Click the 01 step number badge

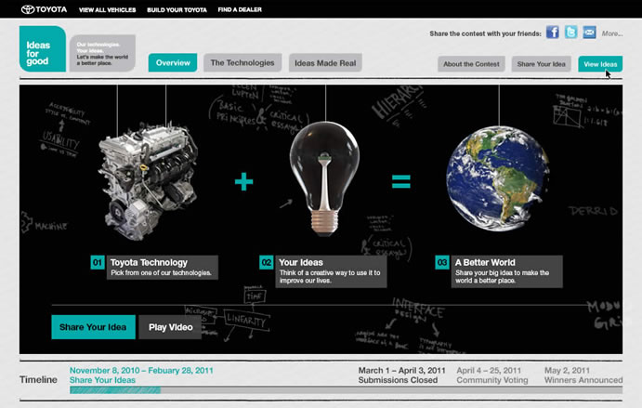pyautogui.click(x=98, y=263)
